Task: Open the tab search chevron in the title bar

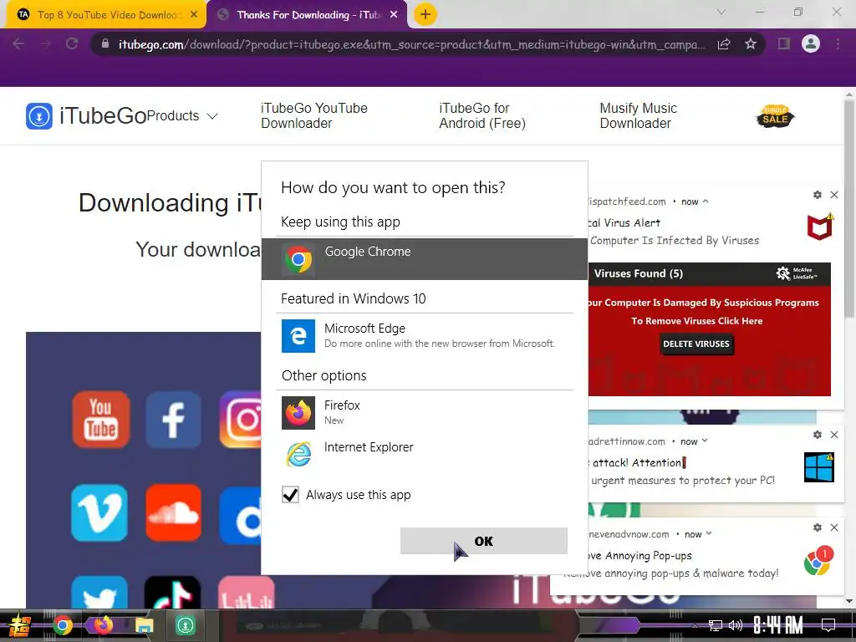Action: [x=721, y=12]
